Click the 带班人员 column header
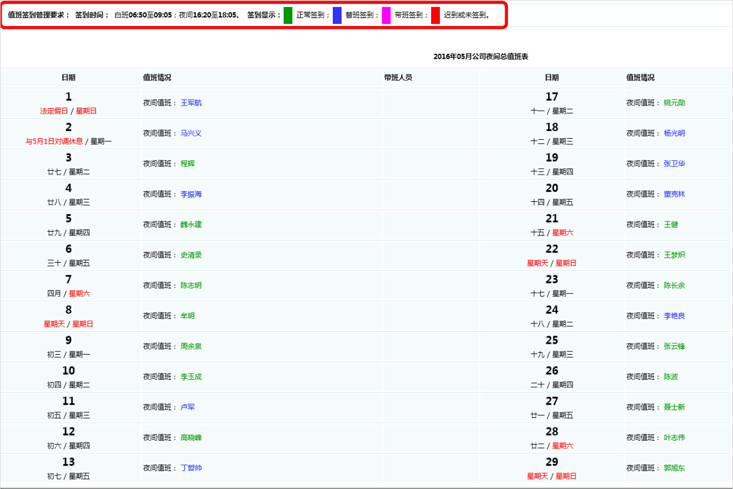 pyautogui.click(x=398, y=78)
